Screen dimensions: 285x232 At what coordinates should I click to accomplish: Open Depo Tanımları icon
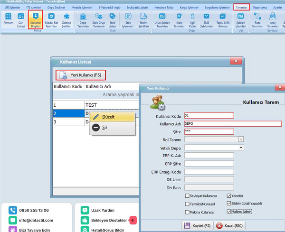coord(83,19)
